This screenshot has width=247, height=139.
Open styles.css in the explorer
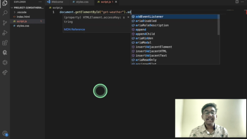[x=27, y=26]
